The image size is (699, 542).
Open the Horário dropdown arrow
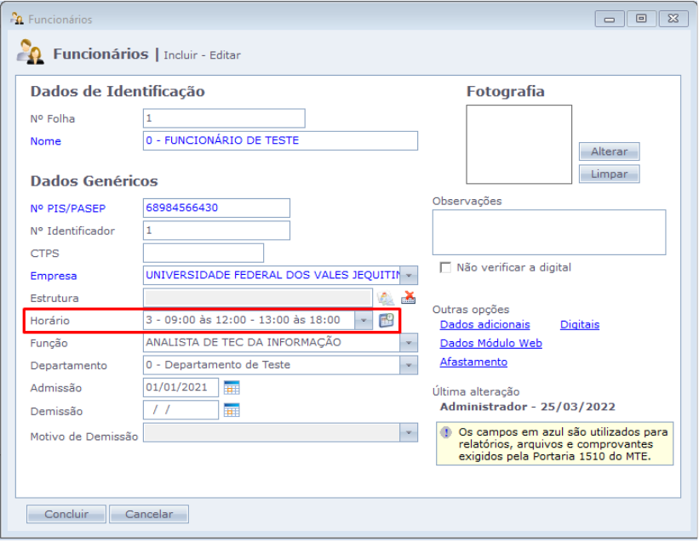click(x=364, y=321)
